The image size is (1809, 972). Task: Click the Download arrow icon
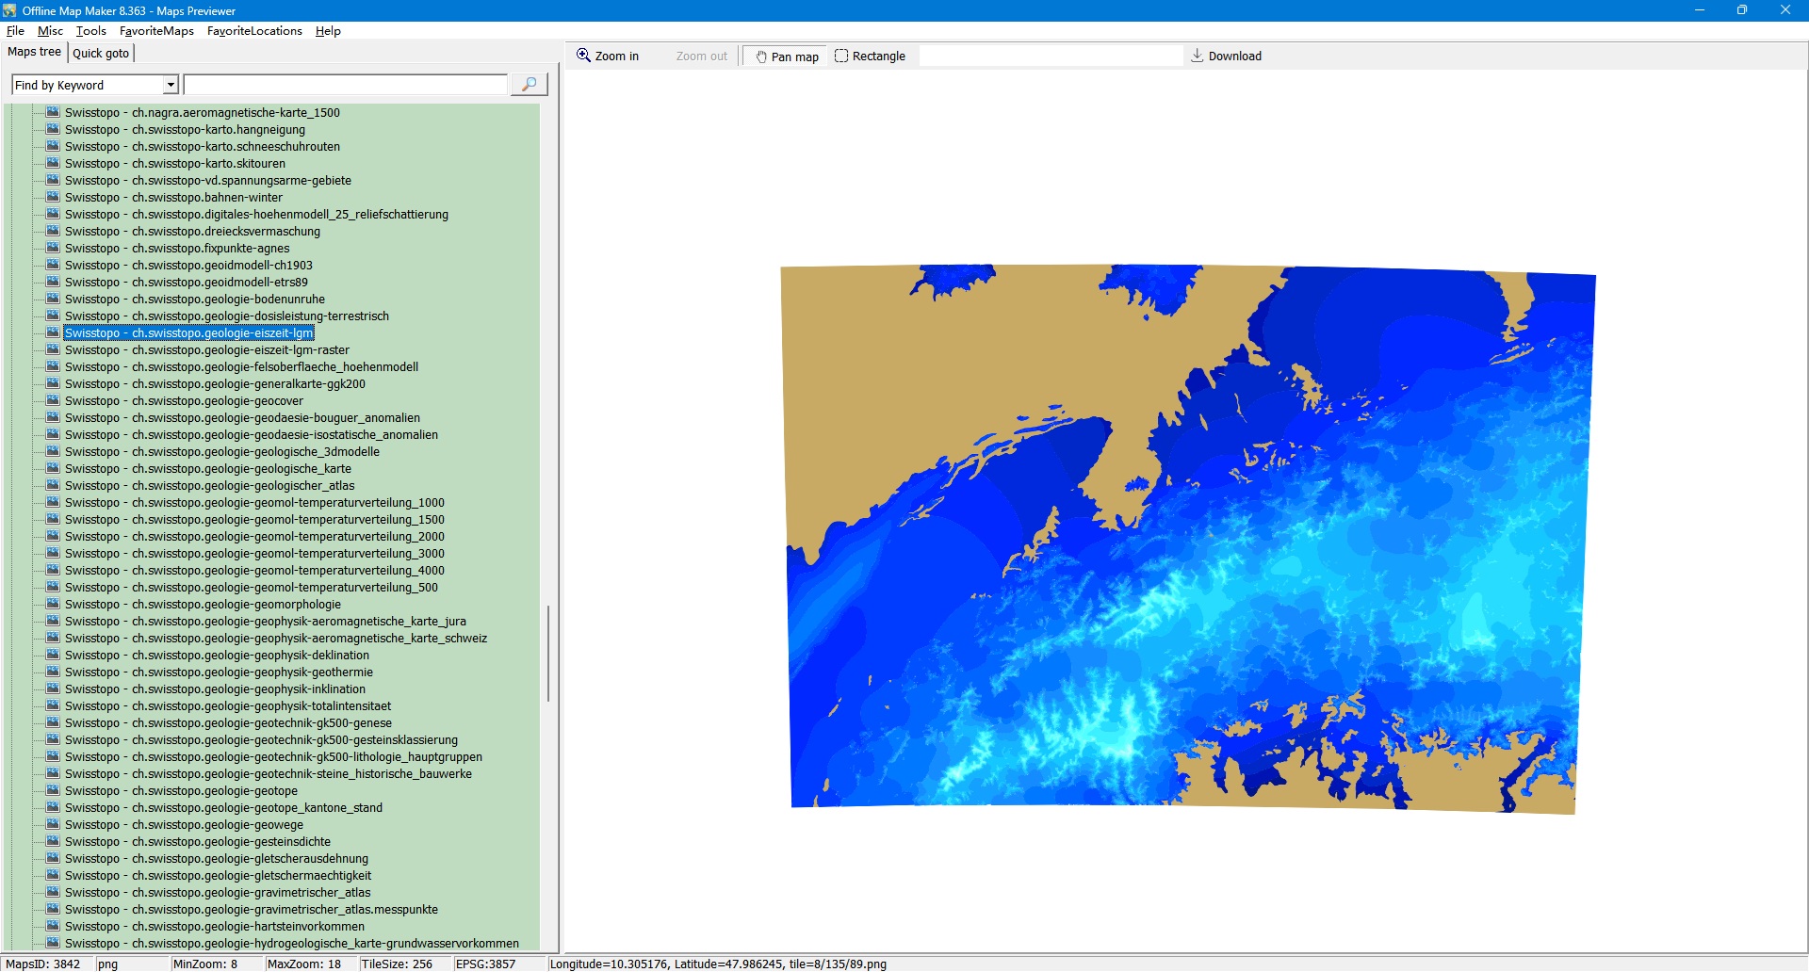[1198, 56]
